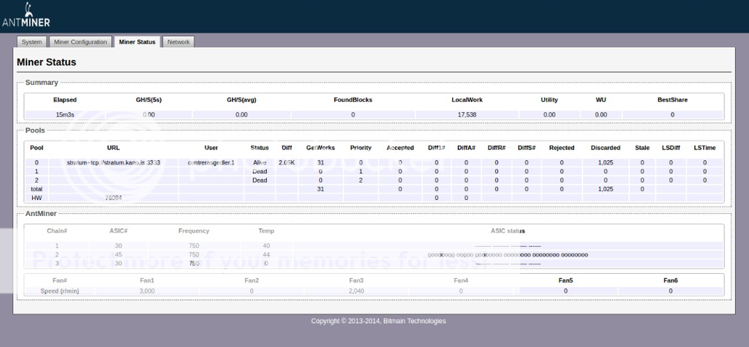Click the Fan5 column header

click(565, 280)
